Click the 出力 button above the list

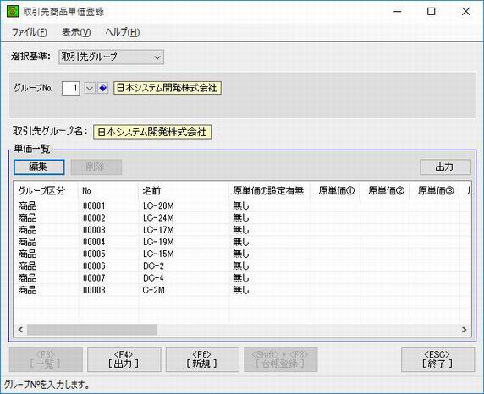(445, 167)
